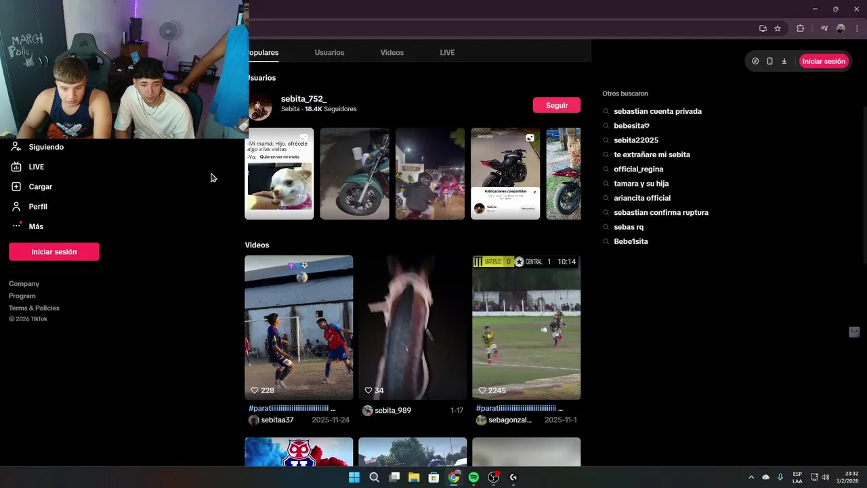Open Chrome three-dot menu
Screen dimensions: 867x488
(857, 28)
